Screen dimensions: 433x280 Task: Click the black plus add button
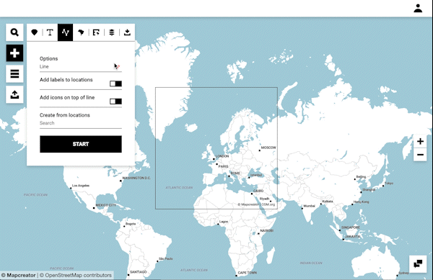(x=14, y=53)
